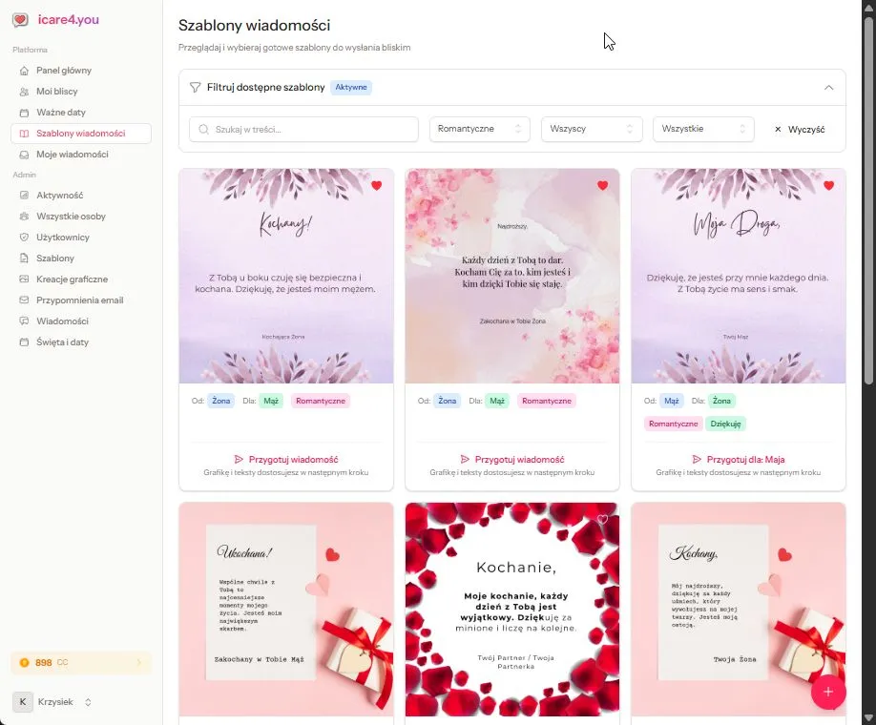876x725 pixels.
Task: Open the Romantyczne category dropdown
Action: pyautogui.click(x=479, y=129)
